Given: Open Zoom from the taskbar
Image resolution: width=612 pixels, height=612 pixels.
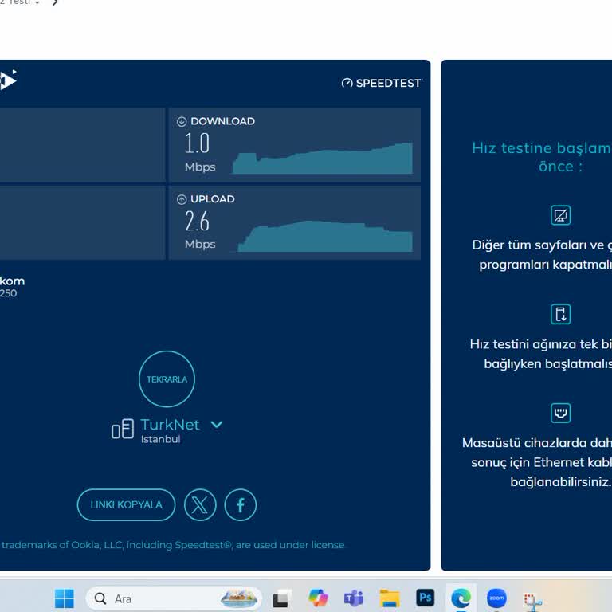Looking at the screenshot, I should tap(496, 598).
